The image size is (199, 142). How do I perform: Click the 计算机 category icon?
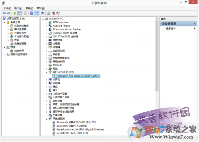point(50,79)
